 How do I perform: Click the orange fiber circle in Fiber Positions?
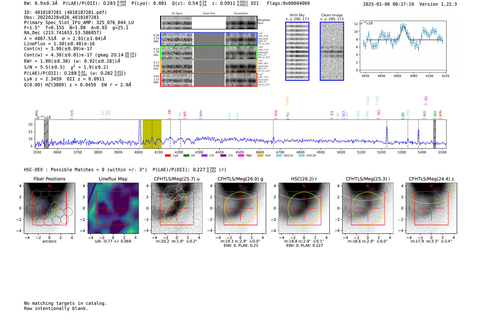click(x=55, y=207)
